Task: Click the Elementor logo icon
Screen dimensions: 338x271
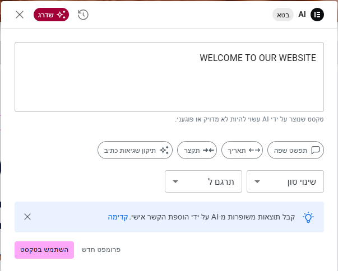Action: point(317,15)
